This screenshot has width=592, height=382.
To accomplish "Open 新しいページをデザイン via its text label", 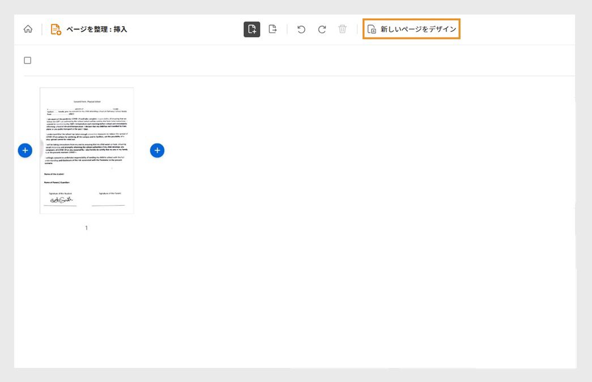I will (x=417, y=28).
